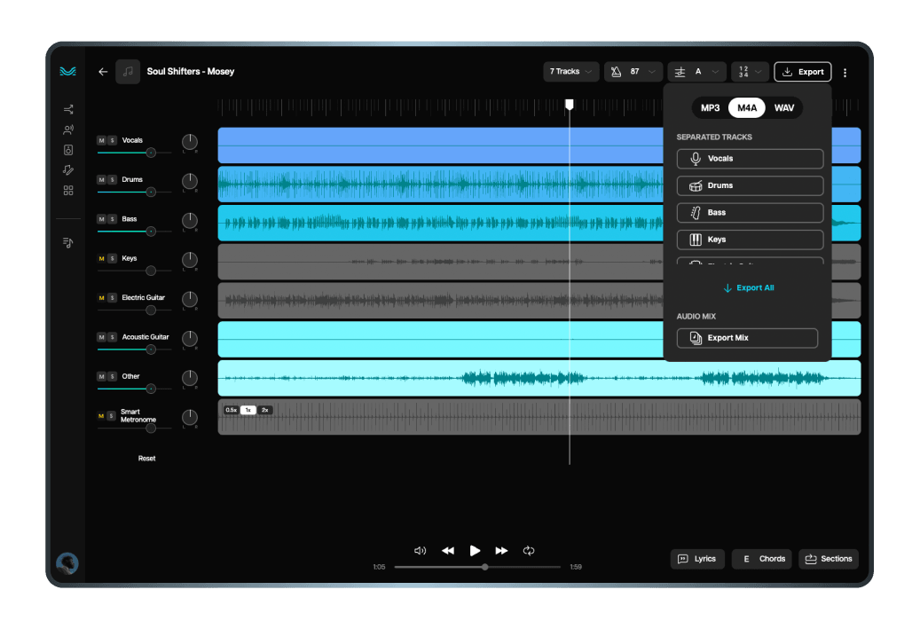Screen dimensions: 920x629
Task: Select the MP3 export format
Action: click(710, 108)
